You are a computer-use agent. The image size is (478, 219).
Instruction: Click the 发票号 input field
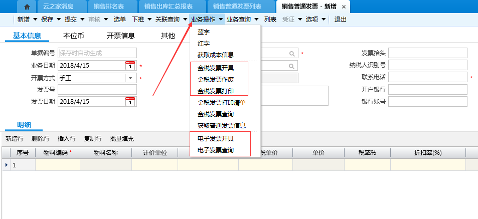97,90
